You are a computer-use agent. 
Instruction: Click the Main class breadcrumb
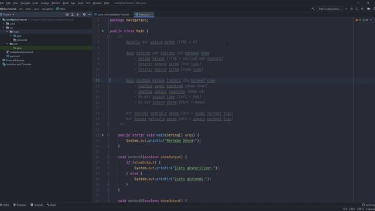tap(61, 9)
